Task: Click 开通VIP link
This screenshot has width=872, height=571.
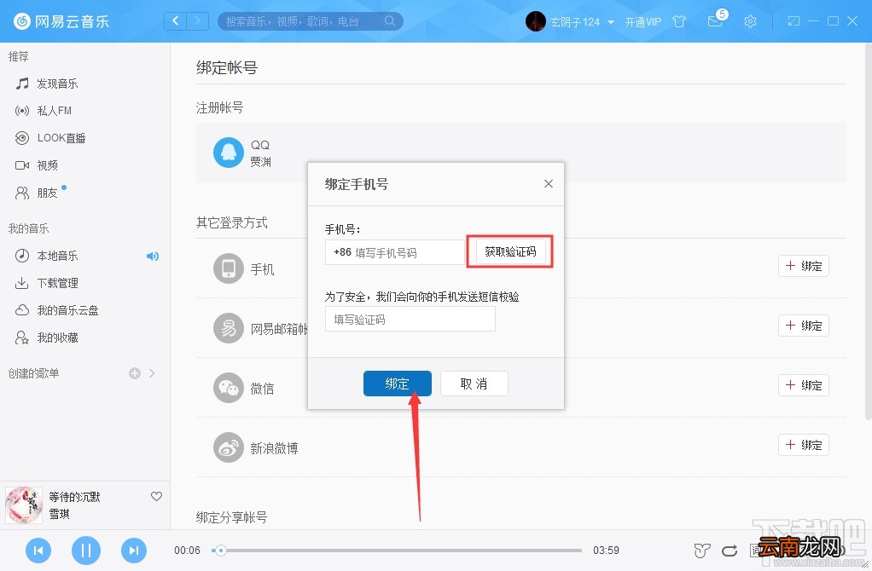Action: tap(642, 21)
